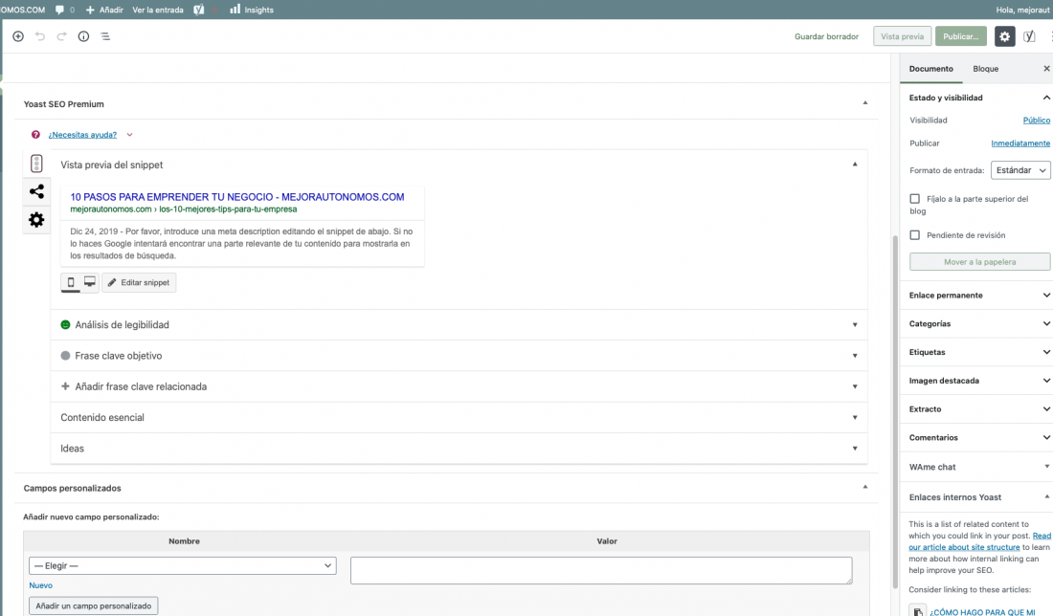Viewport: 1053px width, 616px height.
Task: Click Añadir in the admin bar
Action: [104, 10]
